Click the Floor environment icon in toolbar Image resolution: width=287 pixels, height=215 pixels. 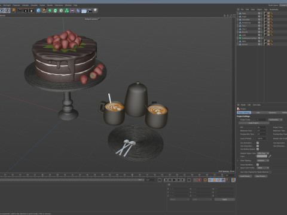pyautogui.click(x=84, y=11)
